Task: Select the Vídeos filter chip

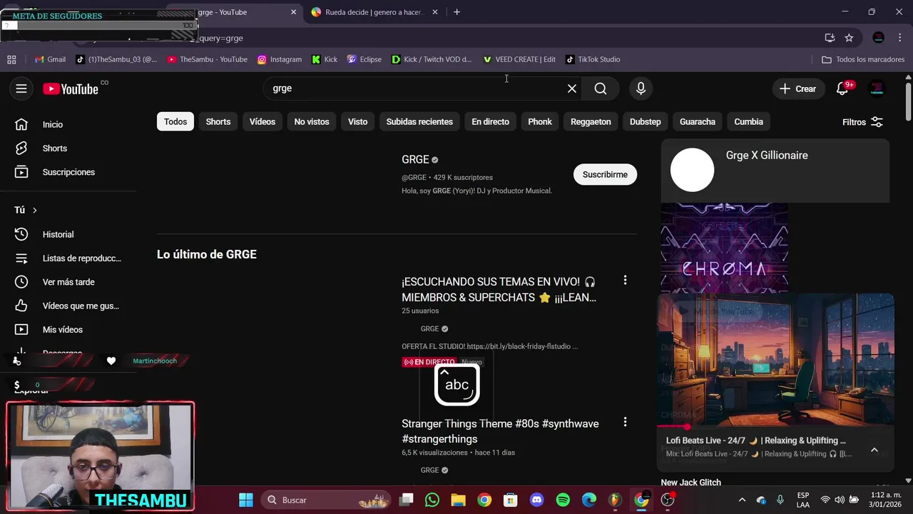Action: [262, 121]
